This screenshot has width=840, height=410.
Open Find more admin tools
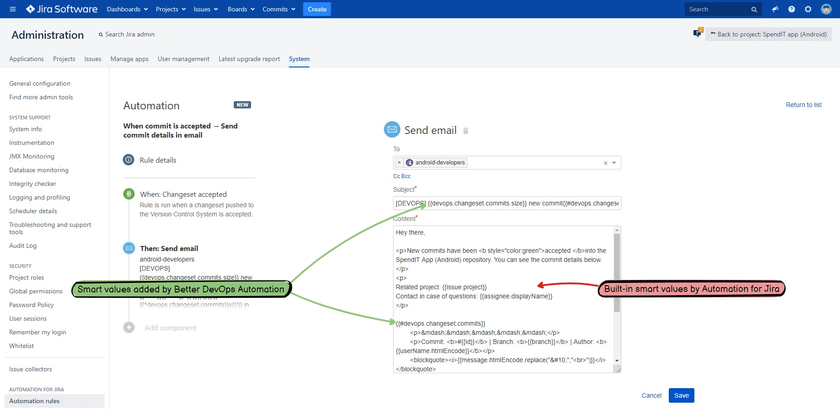click(41, 97)
